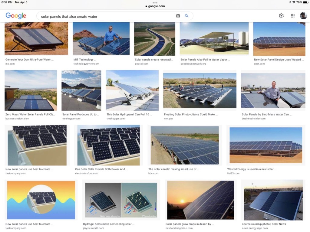Open search by image with the camera icon

pos(178,15)
